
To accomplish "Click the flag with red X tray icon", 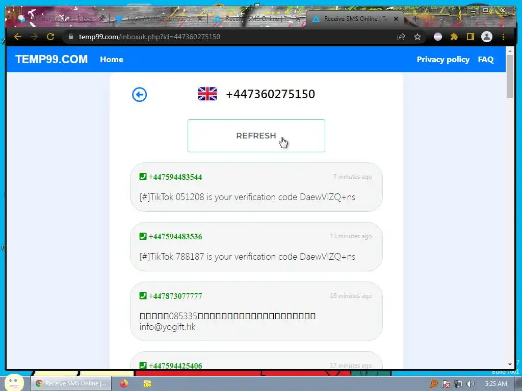I will 446,384.
